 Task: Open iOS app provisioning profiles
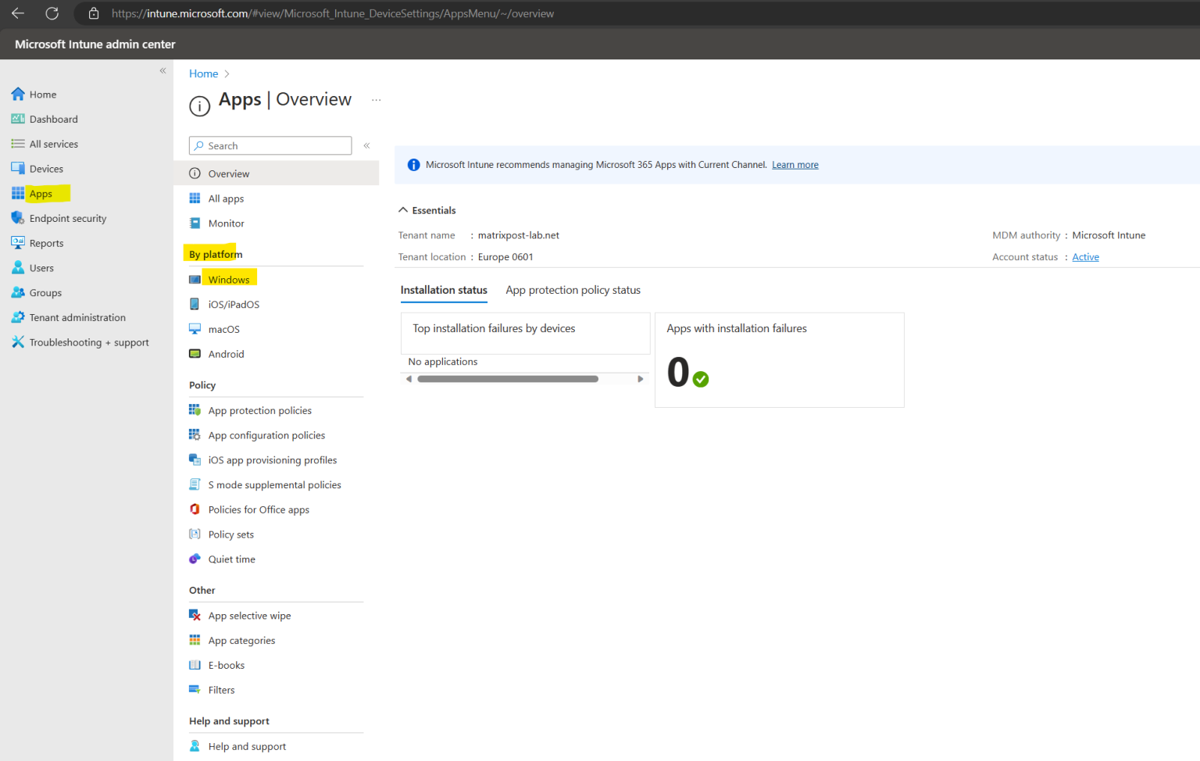tap(272, 459)
